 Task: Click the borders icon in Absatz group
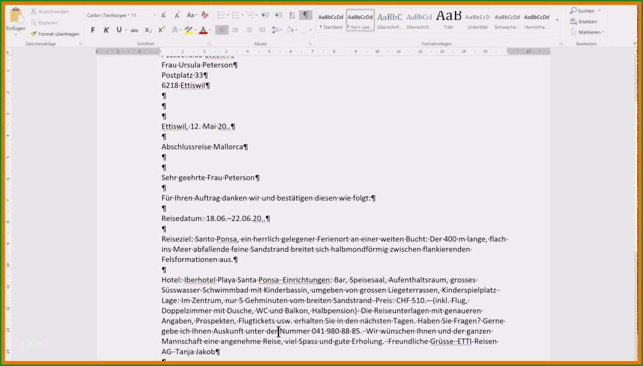tap(305, 30)
